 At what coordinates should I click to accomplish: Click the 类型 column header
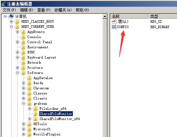tap(163, 16)
